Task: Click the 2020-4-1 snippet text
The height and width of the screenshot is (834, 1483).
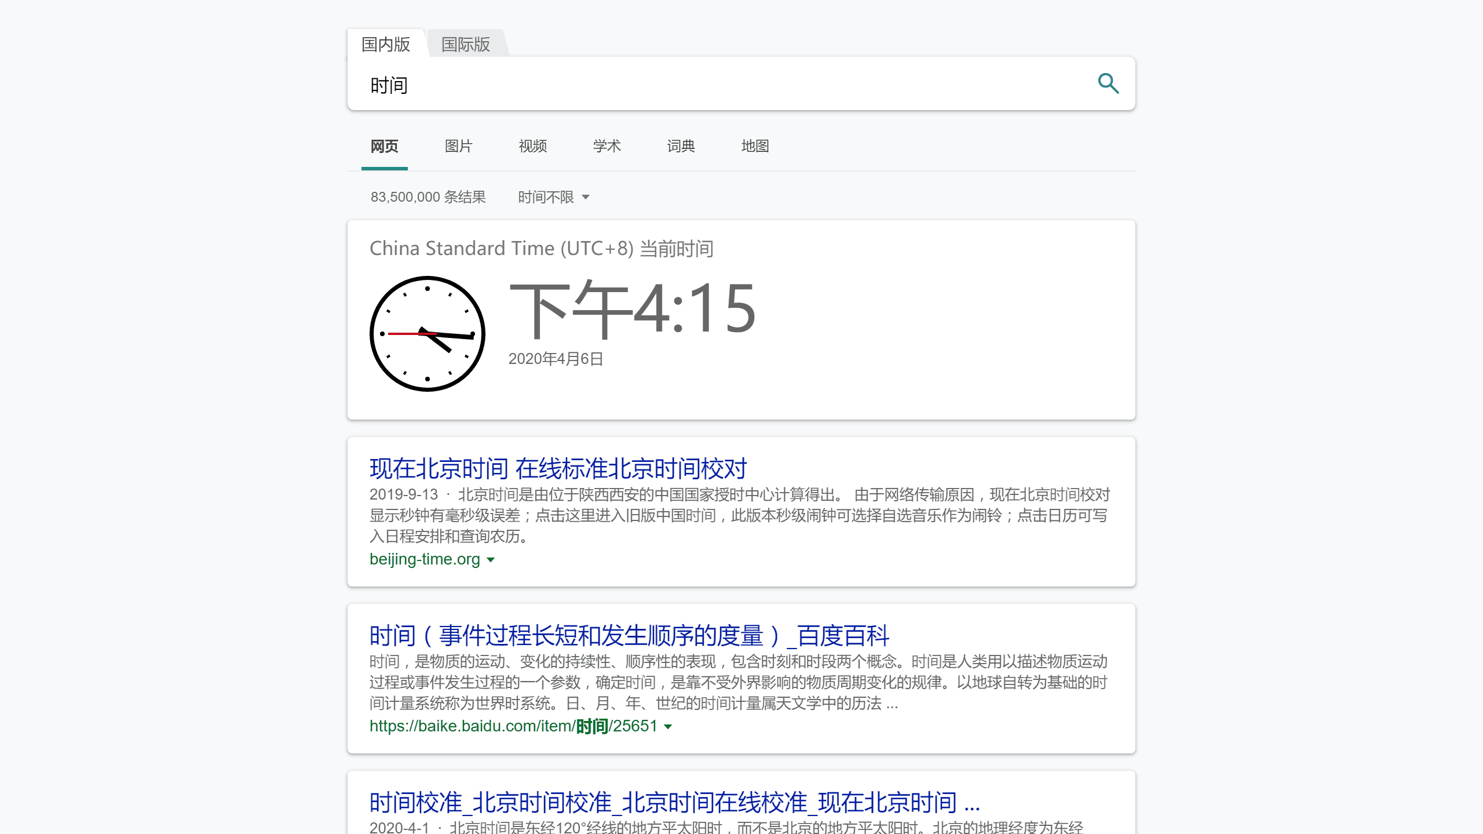Action: [726, 826]
